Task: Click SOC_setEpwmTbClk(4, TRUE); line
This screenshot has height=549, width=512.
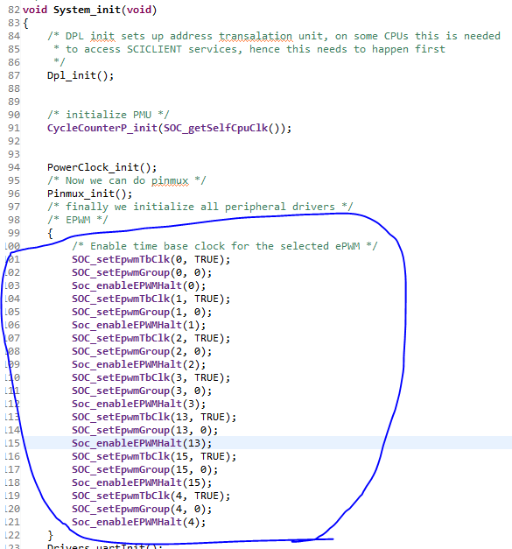Action: click(151, 496)
